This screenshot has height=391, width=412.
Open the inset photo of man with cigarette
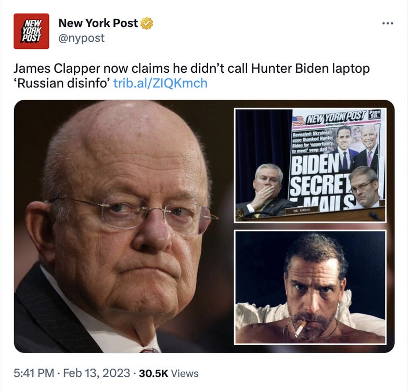click(x=310, y=288)
